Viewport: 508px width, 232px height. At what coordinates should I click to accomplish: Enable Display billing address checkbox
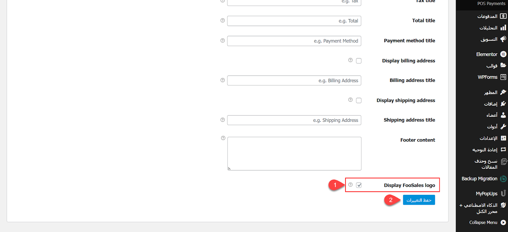tap(359, 61)
